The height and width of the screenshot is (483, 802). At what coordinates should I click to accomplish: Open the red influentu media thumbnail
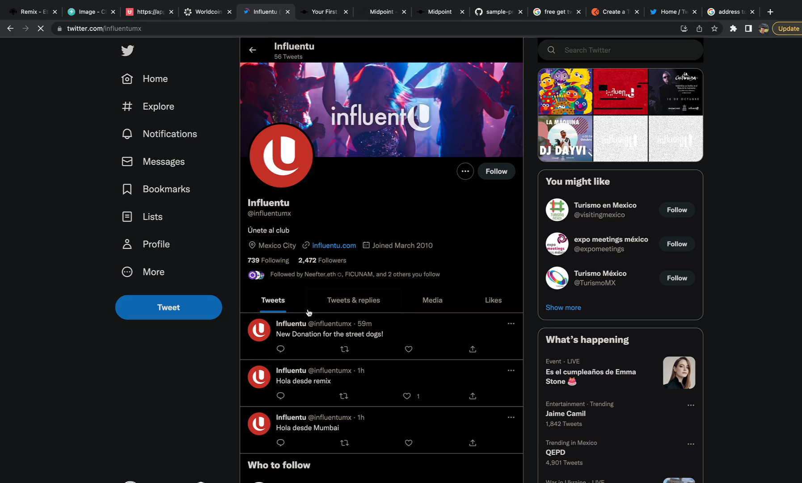click(620, 92)
